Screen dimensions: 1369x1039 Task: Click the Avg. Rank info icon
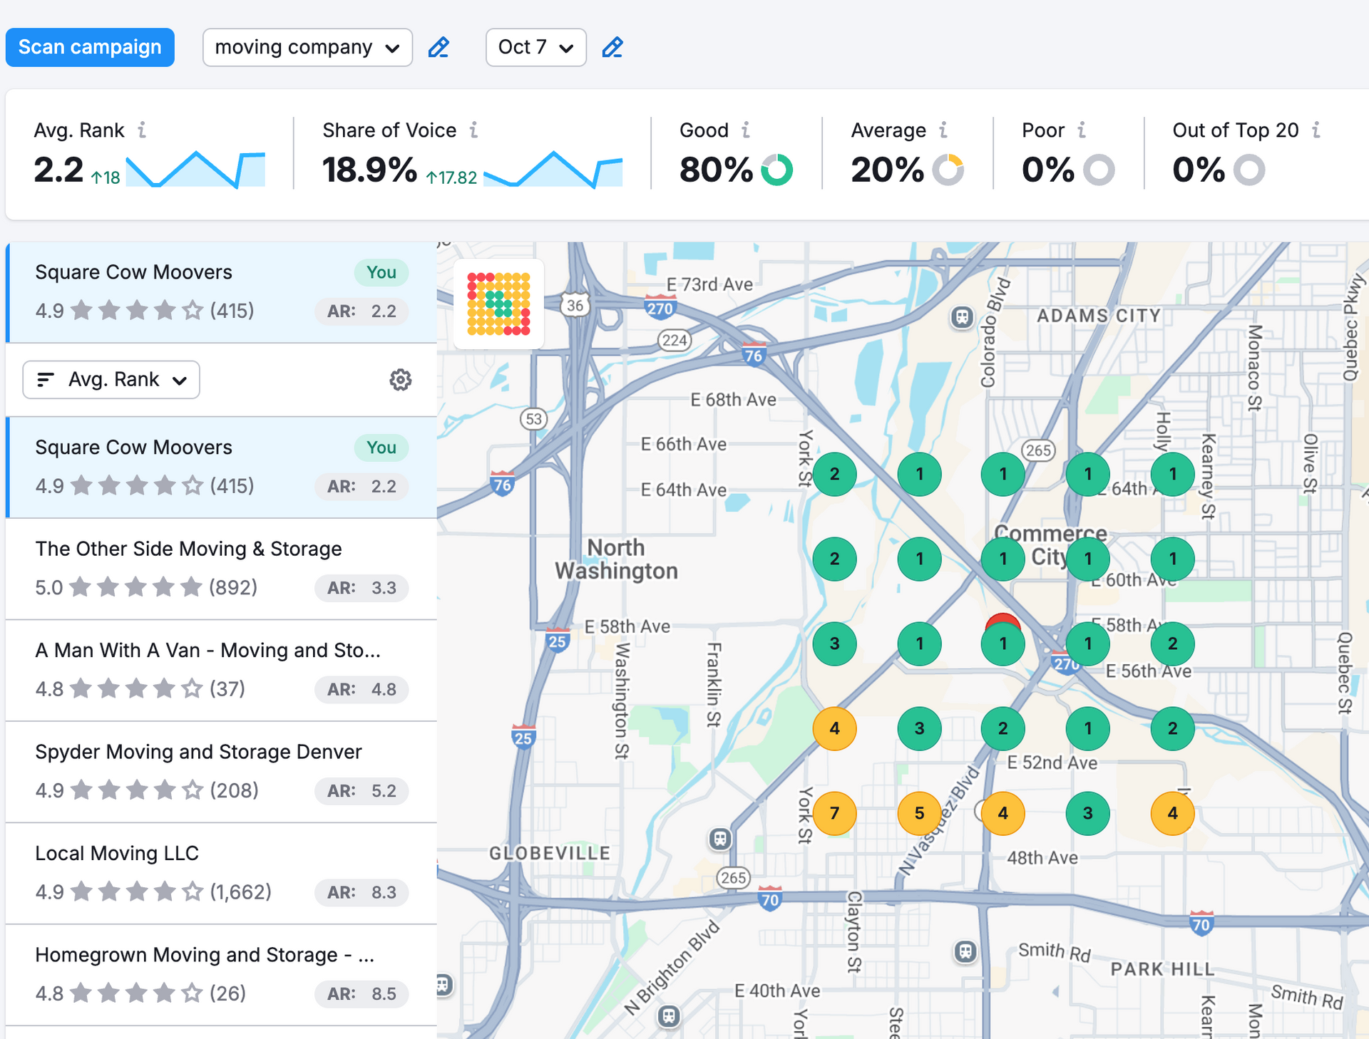[142, 130]
